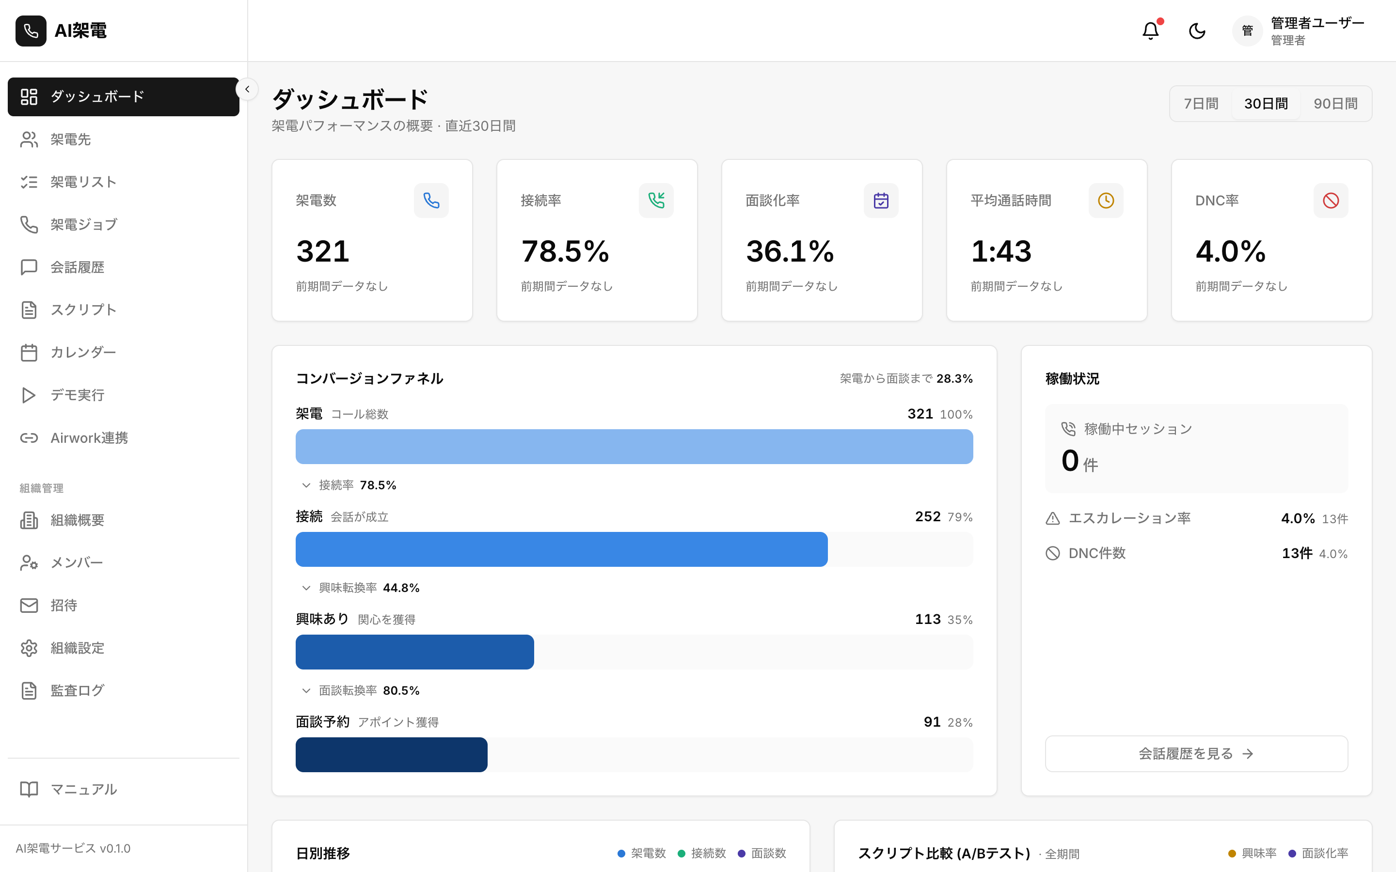Expand the 面談転換率 80.5% chevron
The image size is (1396, 872).
306,690
